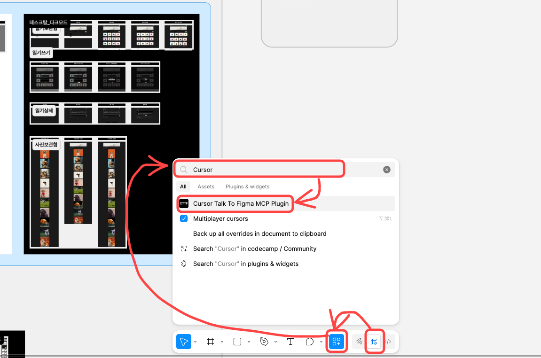Choose Multiplayer cursors in the results

(286, 218)
